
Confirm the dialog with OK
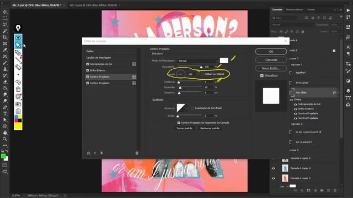pos(271,51)
